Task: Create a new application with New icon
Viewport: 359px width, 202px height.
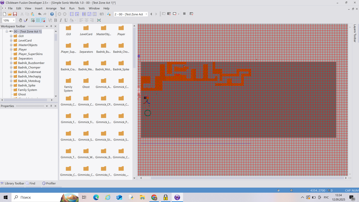Action: click(4, 14)
